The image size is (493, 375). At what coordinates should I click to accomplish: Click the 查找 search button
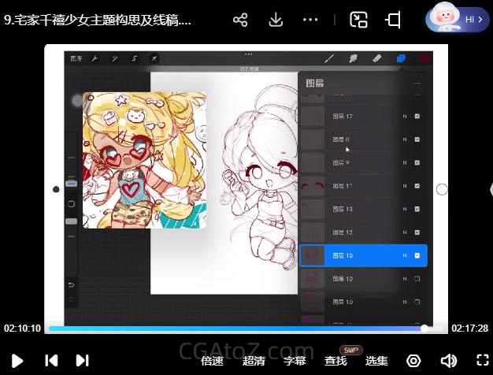coord(335,361)
